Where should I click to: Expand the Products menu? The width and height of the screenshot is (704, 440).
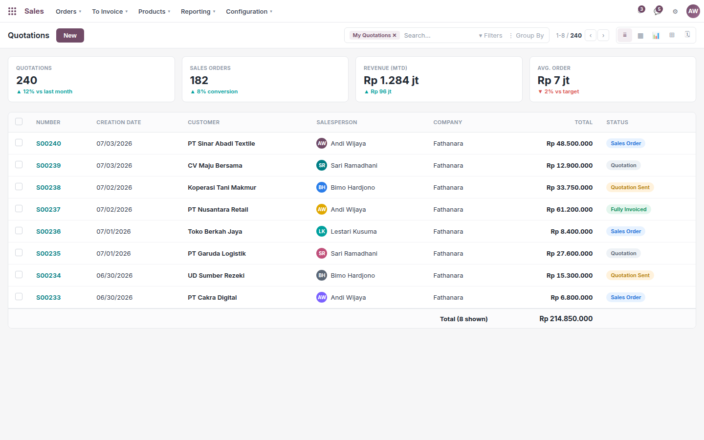tap(154, 11)
